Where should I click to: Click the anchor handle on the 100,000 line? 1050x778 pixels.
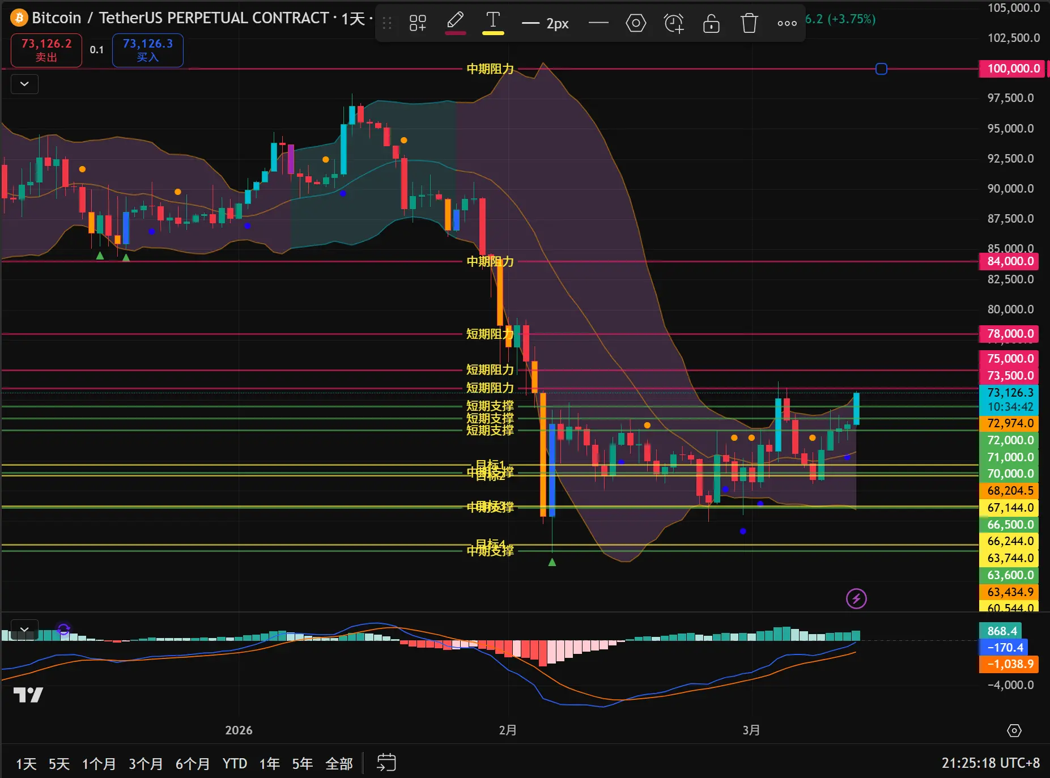pos(881,69)
